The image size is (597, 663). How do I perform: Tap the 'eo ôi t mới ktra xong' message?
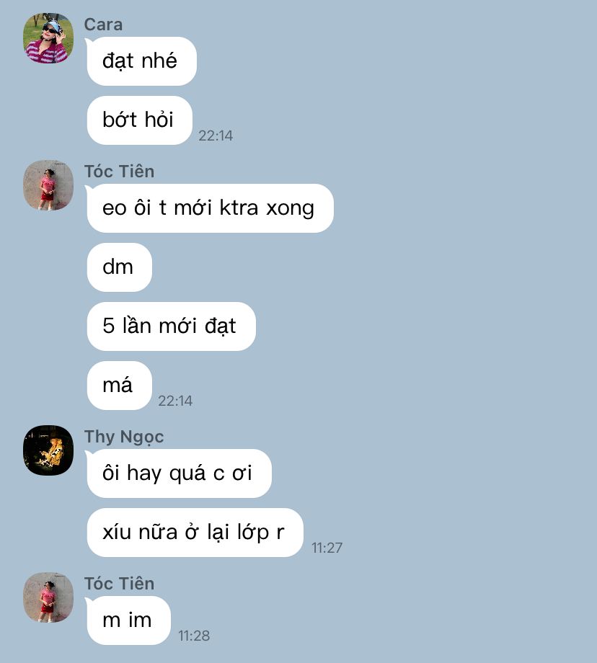click(211, 208)
